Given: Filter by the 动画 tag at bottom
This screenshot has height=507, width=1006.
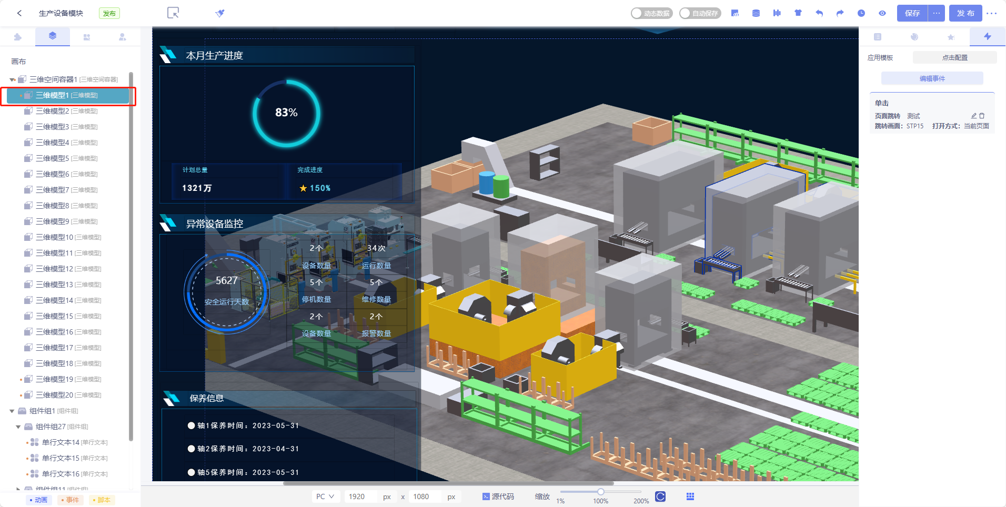Looking at the screenshot, I should 39,500.
